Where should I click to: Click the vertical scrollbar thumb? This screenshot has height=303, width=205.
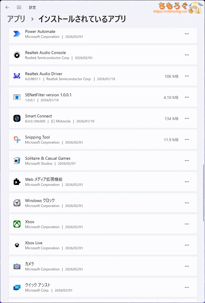tap(204, 193)
